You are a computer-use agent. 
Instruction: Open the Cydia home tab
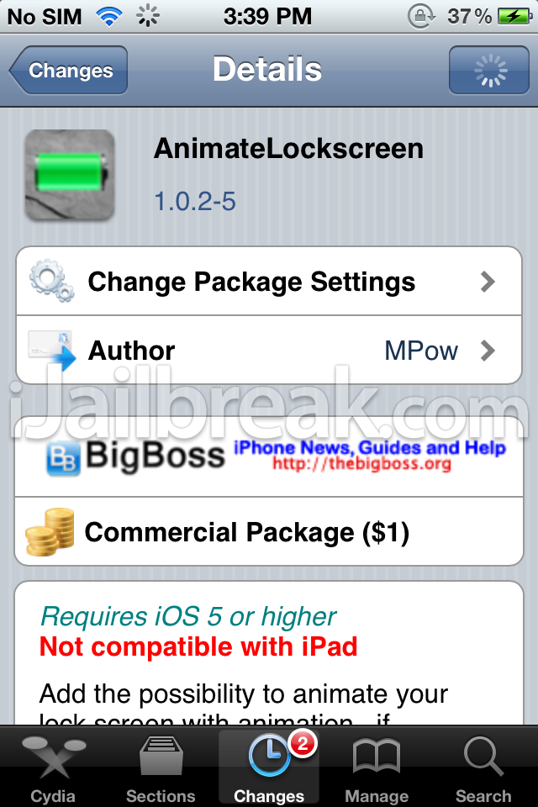click(x=54, y=767)
